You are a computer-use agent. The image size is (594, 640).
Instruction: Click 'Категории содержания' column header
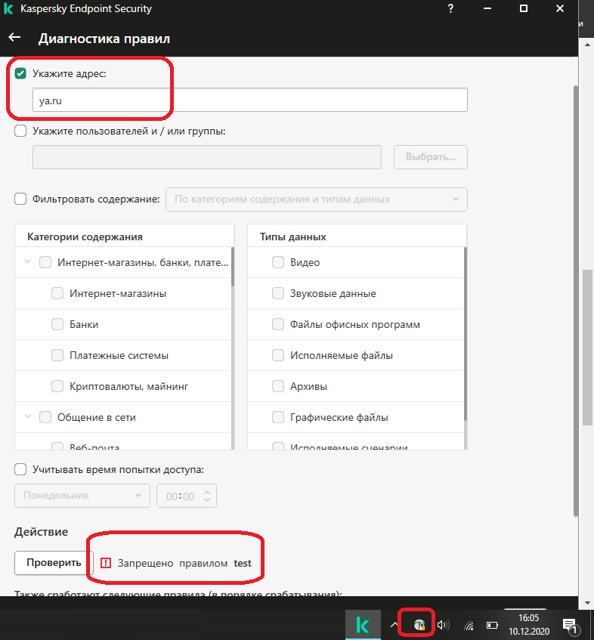click(x=85, y=237)
